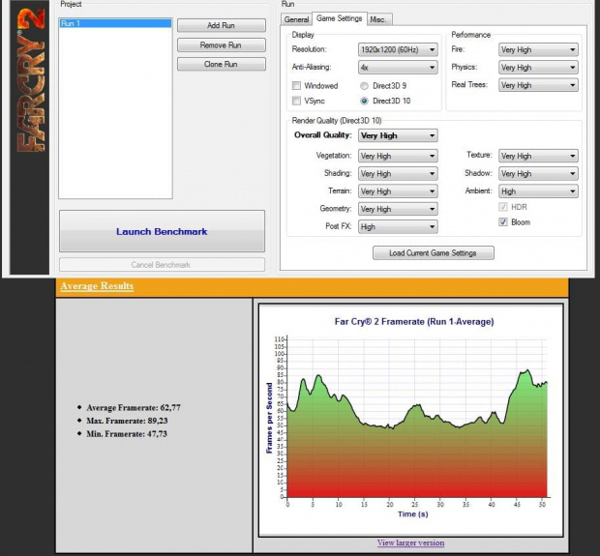This screenshot has width=600, height=556.
Task: Click the Average Framerate: 62,77 text
Action: pyautogui.click(x=134, y=408)
